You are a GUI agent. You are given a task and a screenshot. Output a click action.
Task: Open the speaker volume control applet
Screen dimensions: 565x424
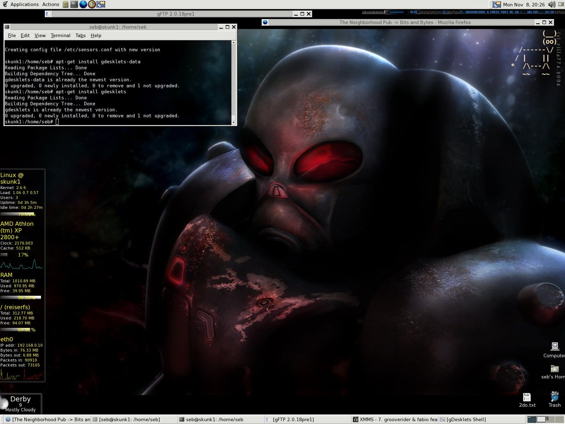pos(552,5)
